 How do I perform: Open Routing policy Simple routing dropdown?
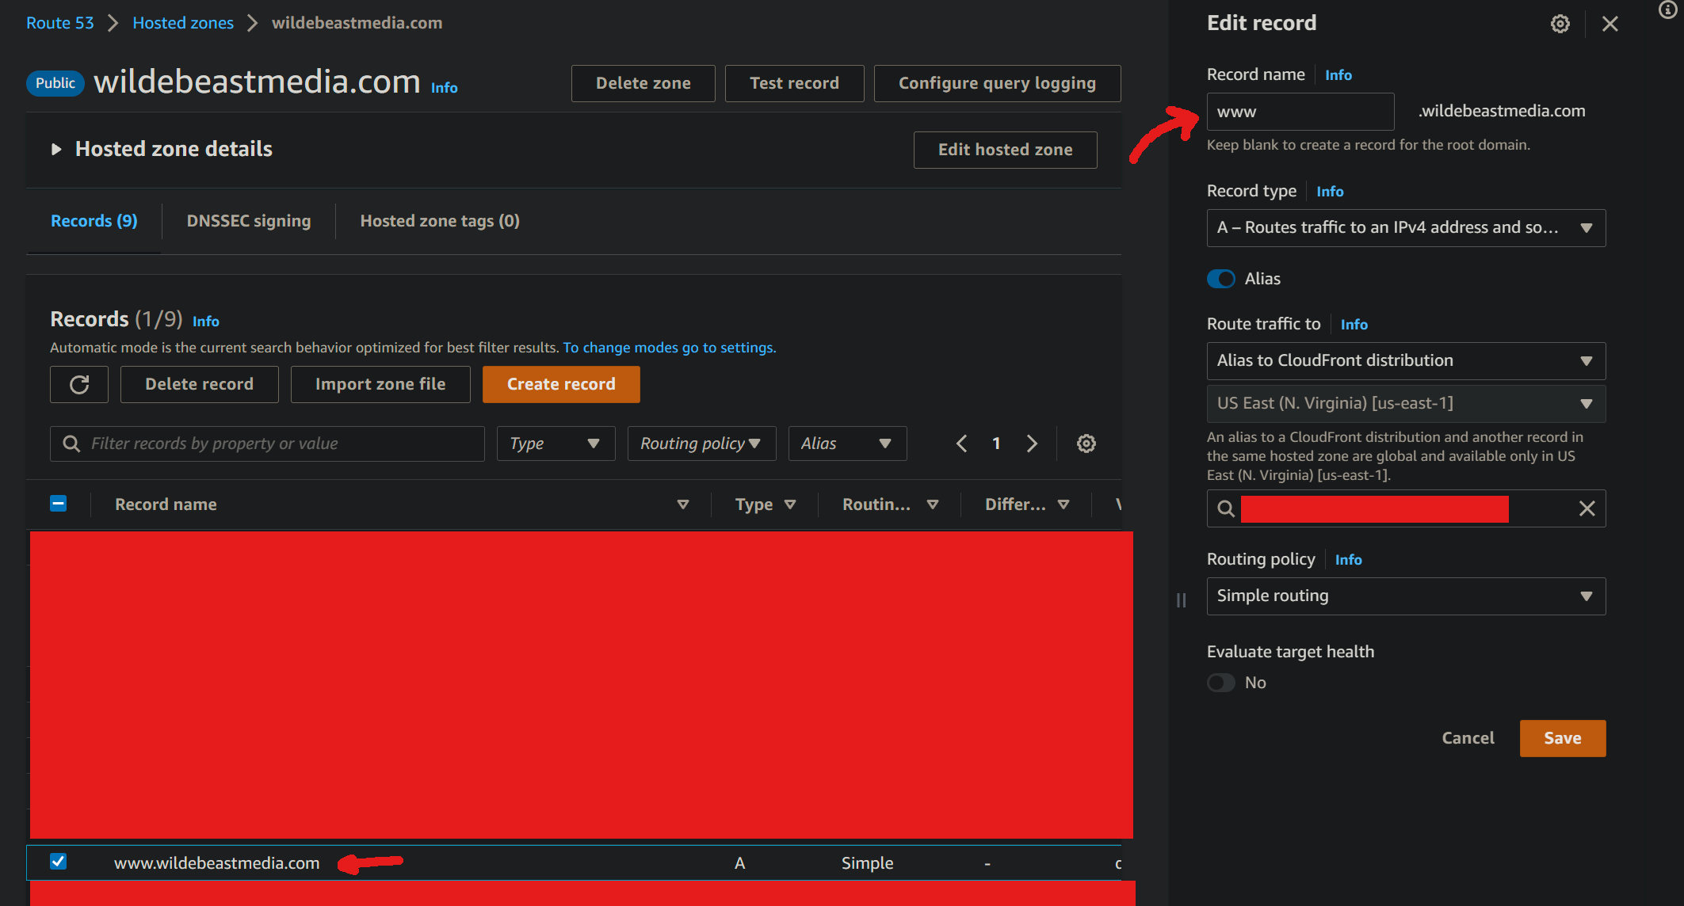(1406, 596)
